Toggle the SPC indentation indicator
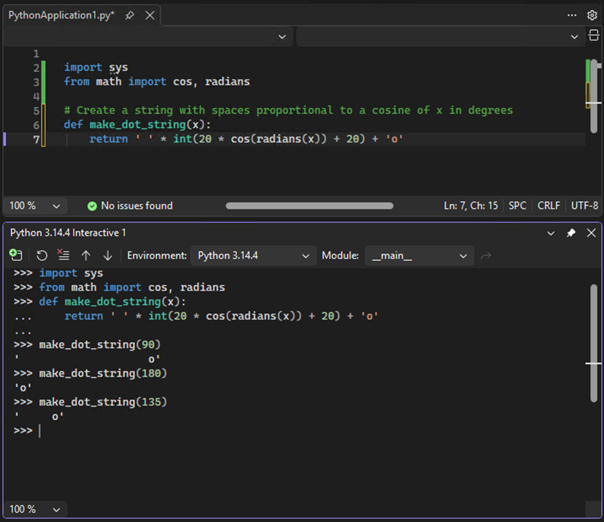The width and height of the screenshot is (604, 522). [x=517, y=206]
